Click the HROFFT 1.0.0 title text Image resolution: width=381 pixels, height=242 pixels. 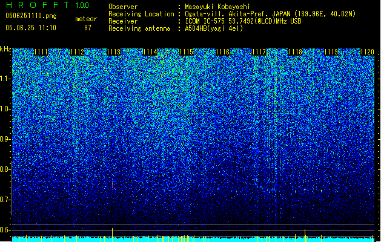[47, 5]
